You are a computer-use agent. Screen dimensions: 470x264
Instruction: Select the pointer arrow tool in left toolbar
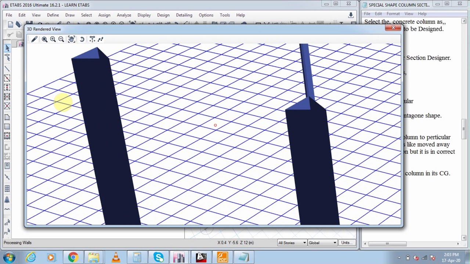tap(7, 48)
